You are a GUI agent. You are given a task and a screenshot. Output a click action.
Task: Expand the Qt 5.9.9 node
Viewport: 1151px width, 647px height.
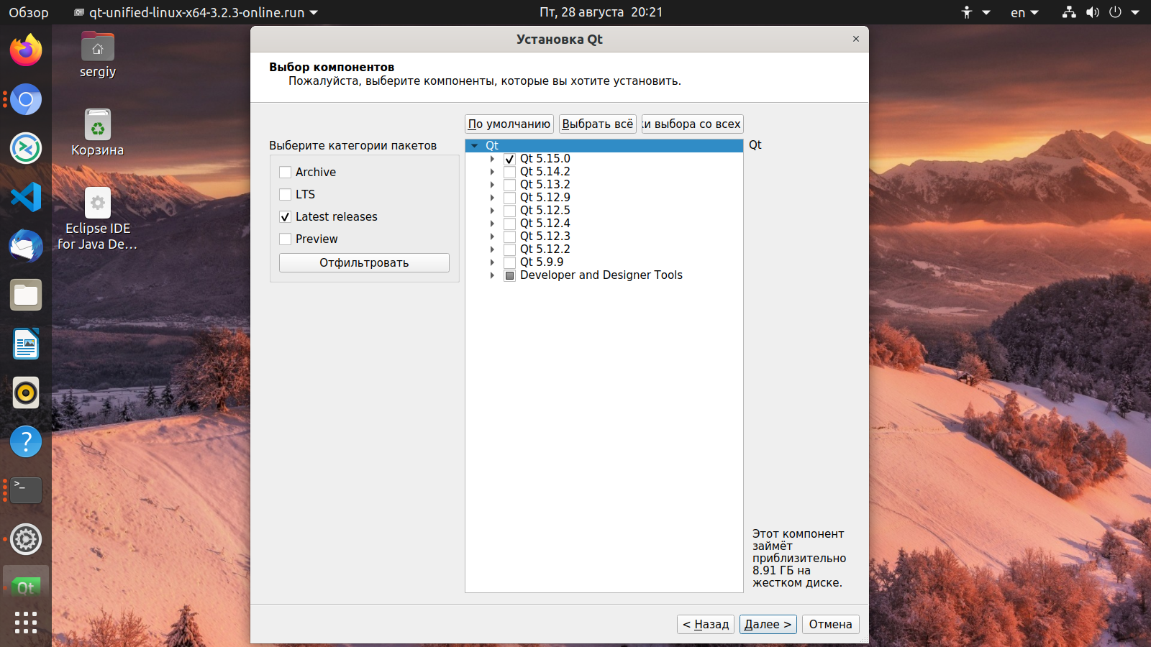click(x=492, y=262)
